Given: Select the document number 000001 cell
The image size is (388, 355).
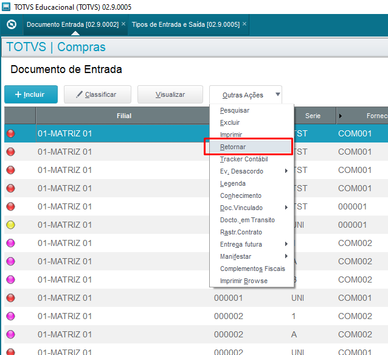Looking at the screenshot, I should pyautogui.click(x=229, y=298).
